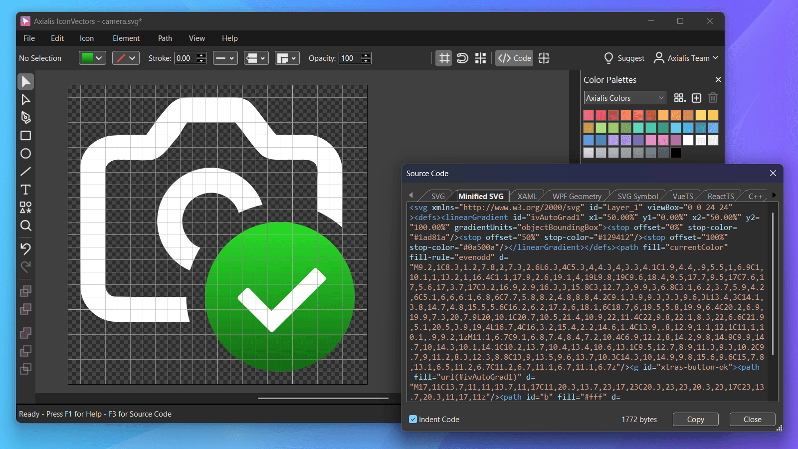Screen dimensions: 798x449
Task: Pick the Line tool
Action: (x=26, y=172)
